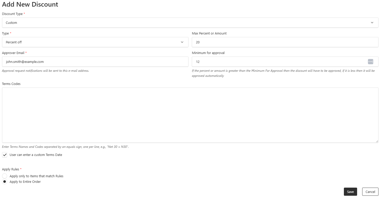380x197 pixels.
Task: Click the resize grip of Terms Codes textarea
Action: (x=377, y=141)
